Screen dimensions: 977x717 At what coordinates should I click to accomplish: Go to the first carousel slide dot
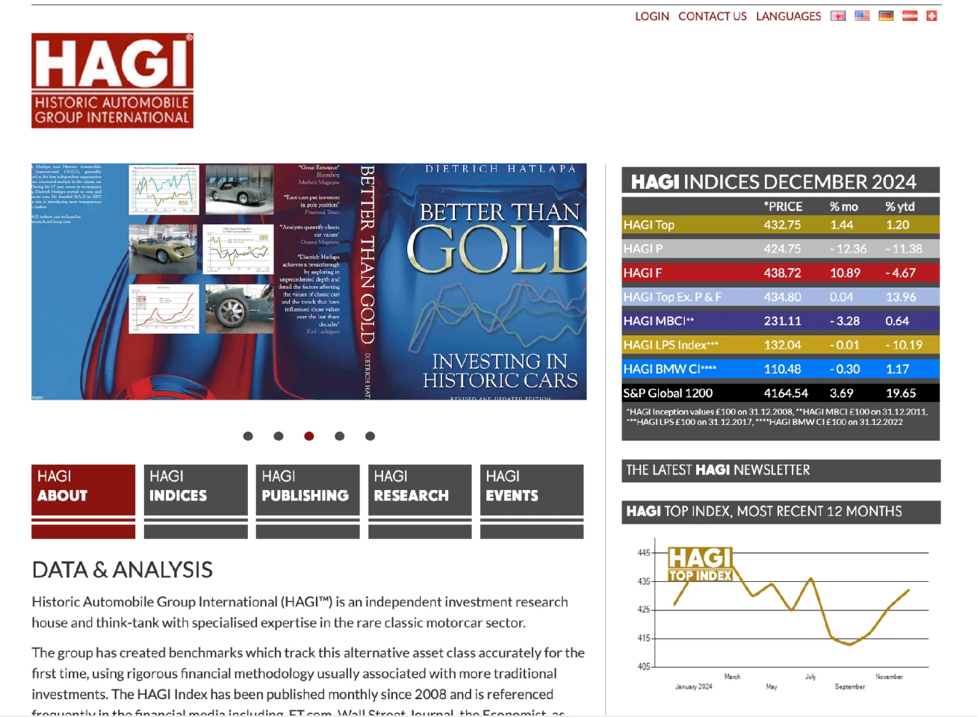248,436
